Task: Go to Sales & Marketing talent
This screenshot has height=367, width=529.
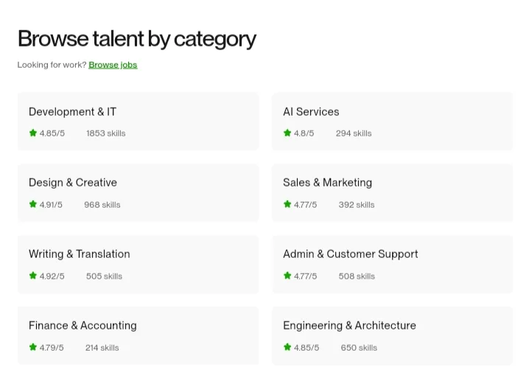Action: click(x=327, y=183)
